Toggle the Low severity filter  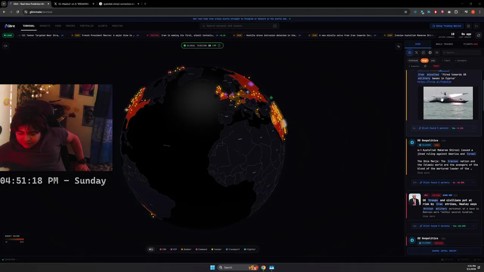pos(433,60)
